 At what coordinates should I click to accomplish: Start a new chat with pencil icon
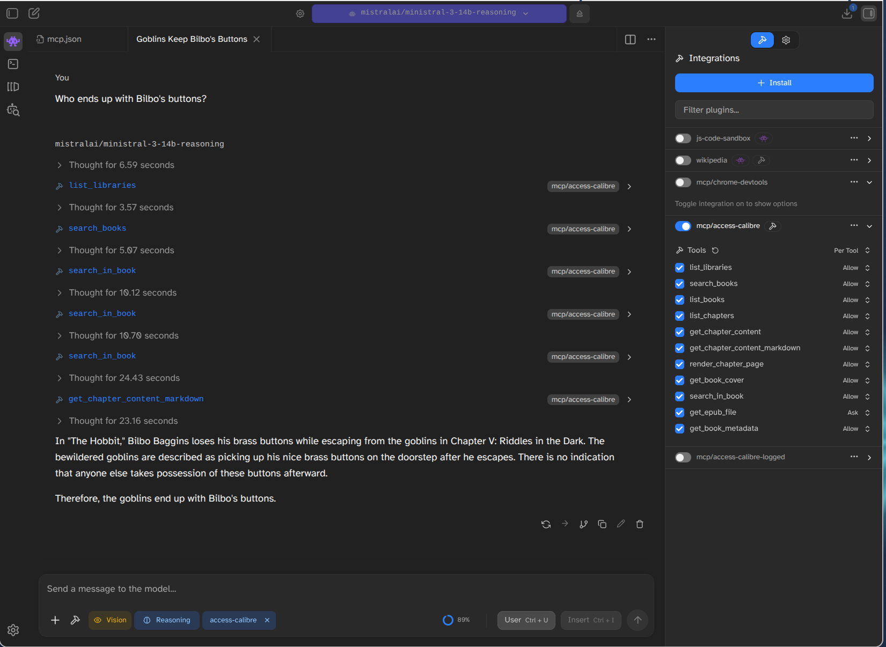tap(34, 13)
